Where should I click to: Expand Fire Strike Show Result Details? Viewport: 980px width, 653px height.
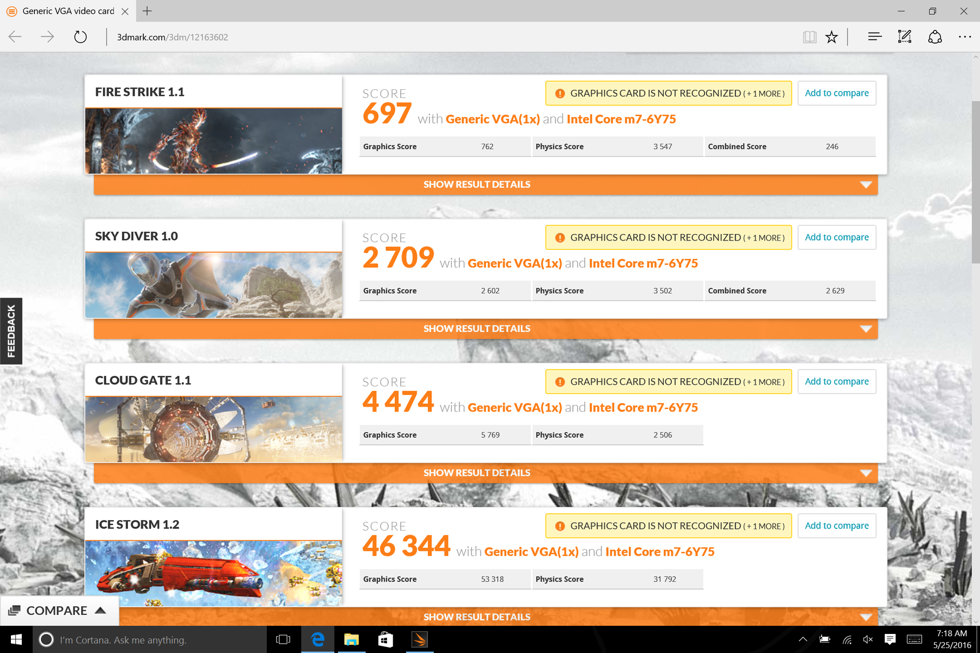[x=486, y=184]
